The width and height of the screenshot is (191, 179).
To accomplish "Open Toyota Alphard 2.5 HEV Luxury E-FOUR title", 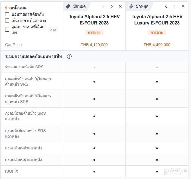I will pyautogui.click(x=157, y=20).
